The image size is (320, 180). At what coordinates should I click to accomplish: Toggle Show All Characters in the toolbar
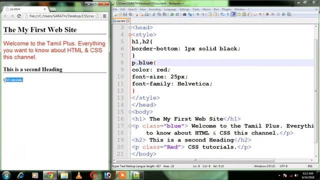[x=227, y=14]
